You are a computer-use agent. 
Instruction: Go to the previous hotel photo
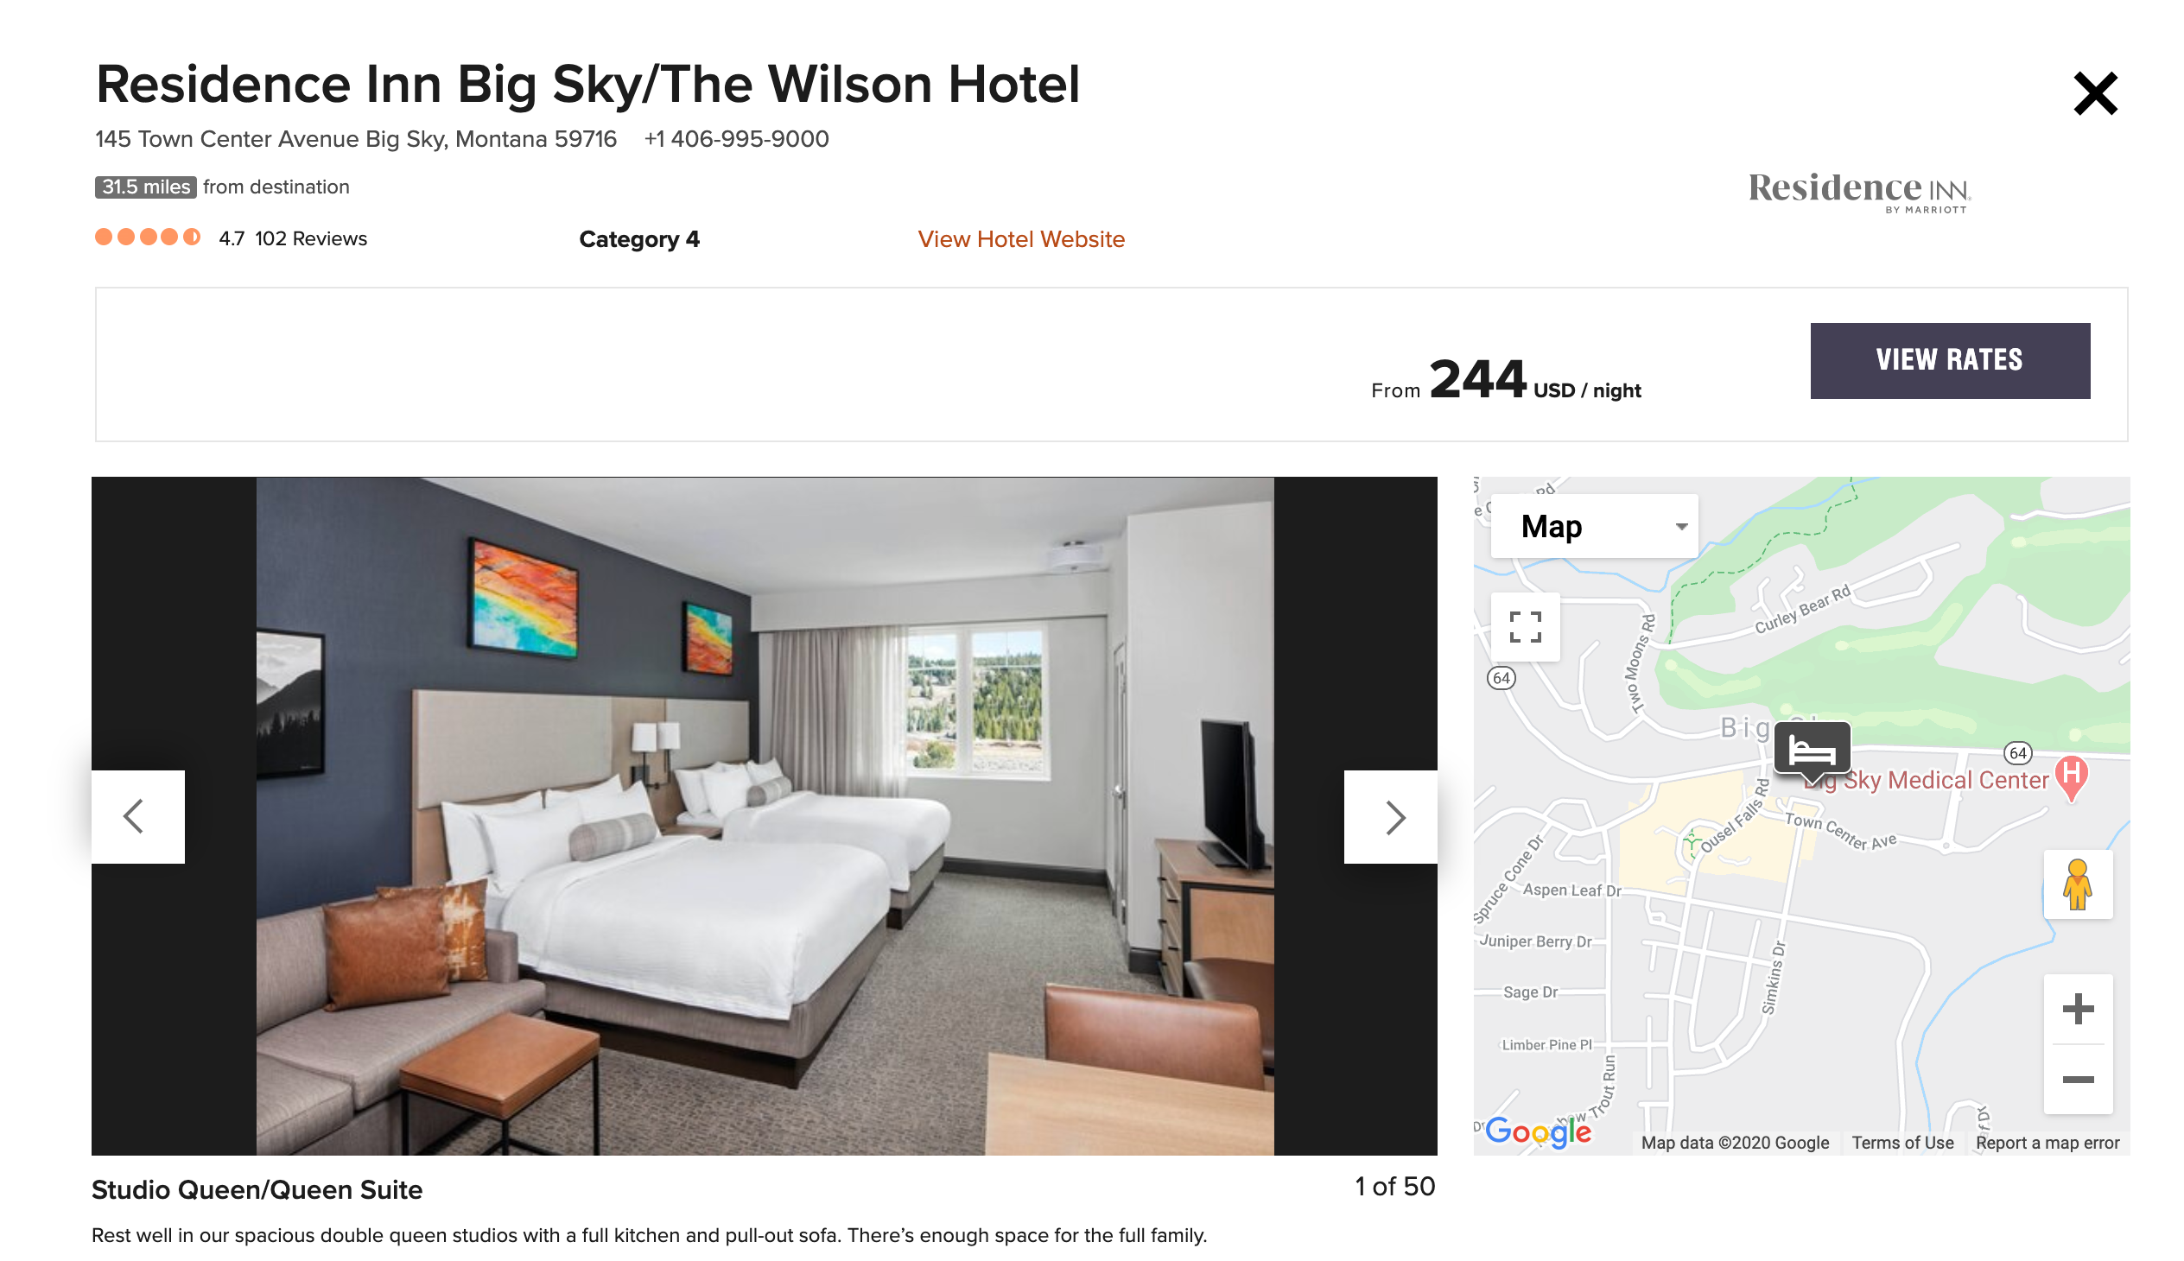tap(138, 817)
